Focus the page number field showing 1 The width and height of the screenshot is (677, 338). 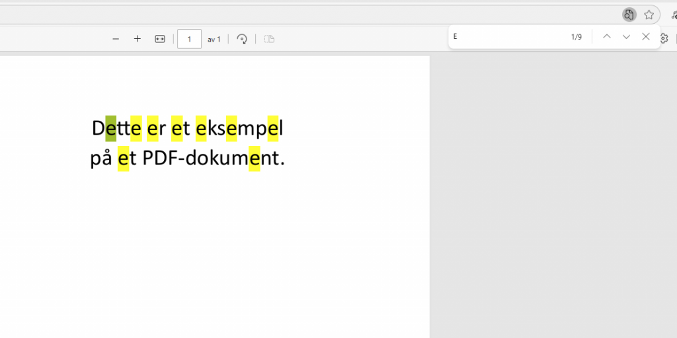[189, 39]
